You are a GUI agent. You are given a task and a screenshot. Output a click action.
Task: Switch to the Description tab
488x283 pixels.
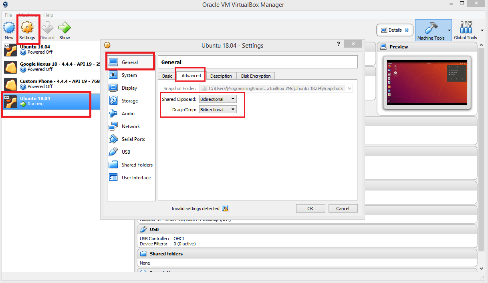pos(221,76)
